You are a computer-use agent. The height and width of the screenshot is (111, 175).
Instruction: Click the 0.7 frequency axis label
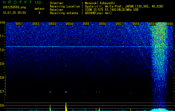coord(2,92)
